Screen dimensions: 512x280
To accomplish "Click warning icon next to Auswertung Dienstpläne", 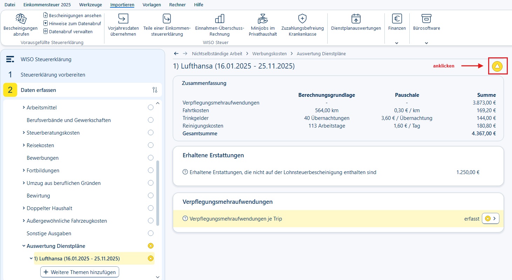I will [151, 246].
